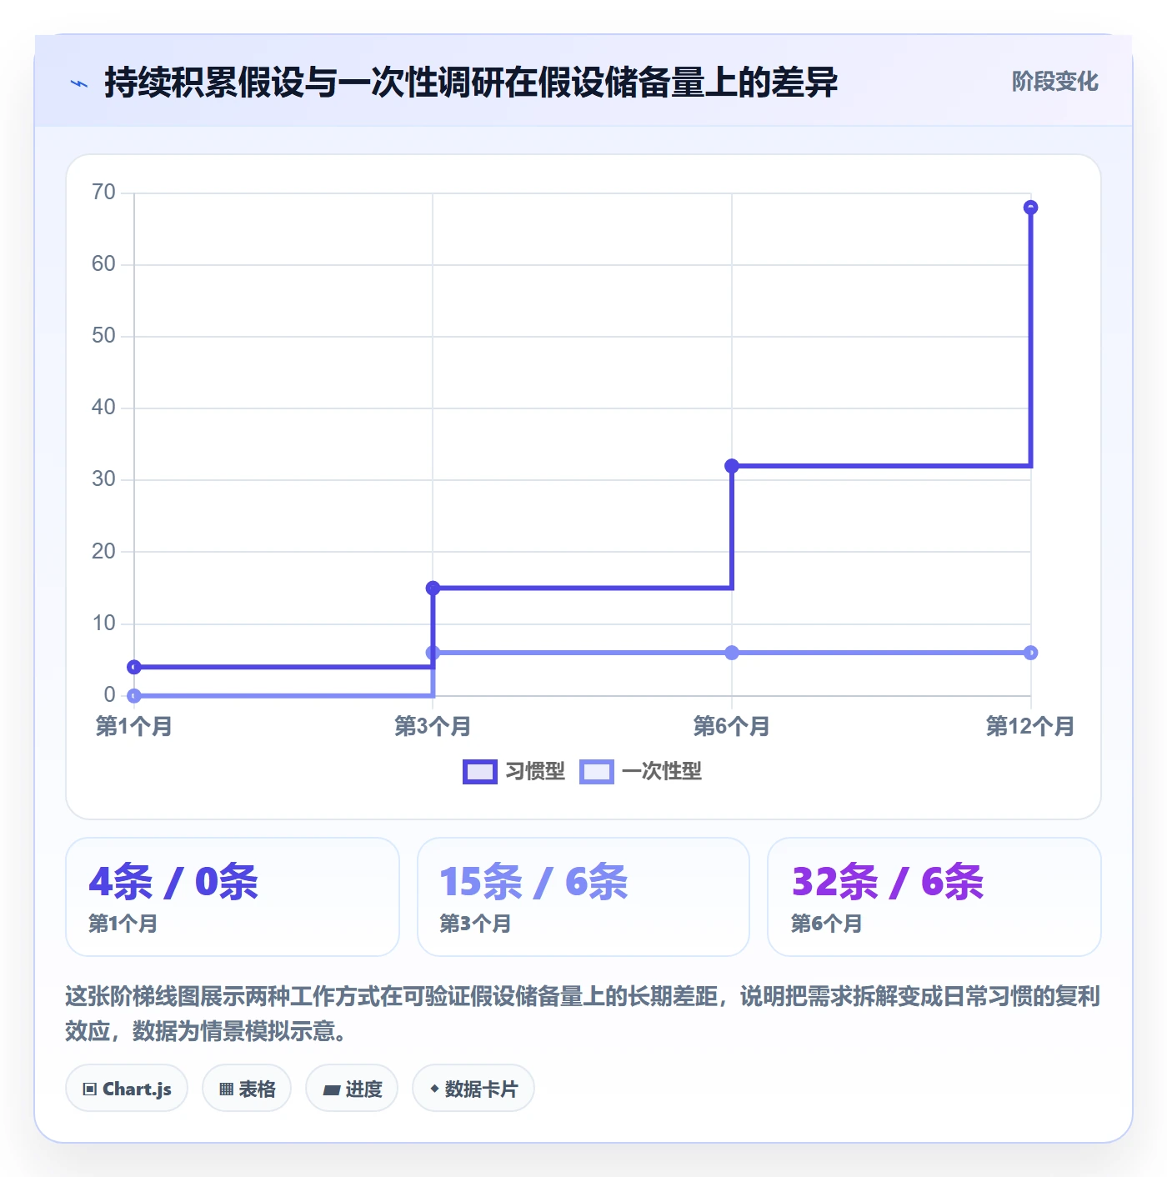
Task: Select the 进度 tag
Action: pos(352,1089)
